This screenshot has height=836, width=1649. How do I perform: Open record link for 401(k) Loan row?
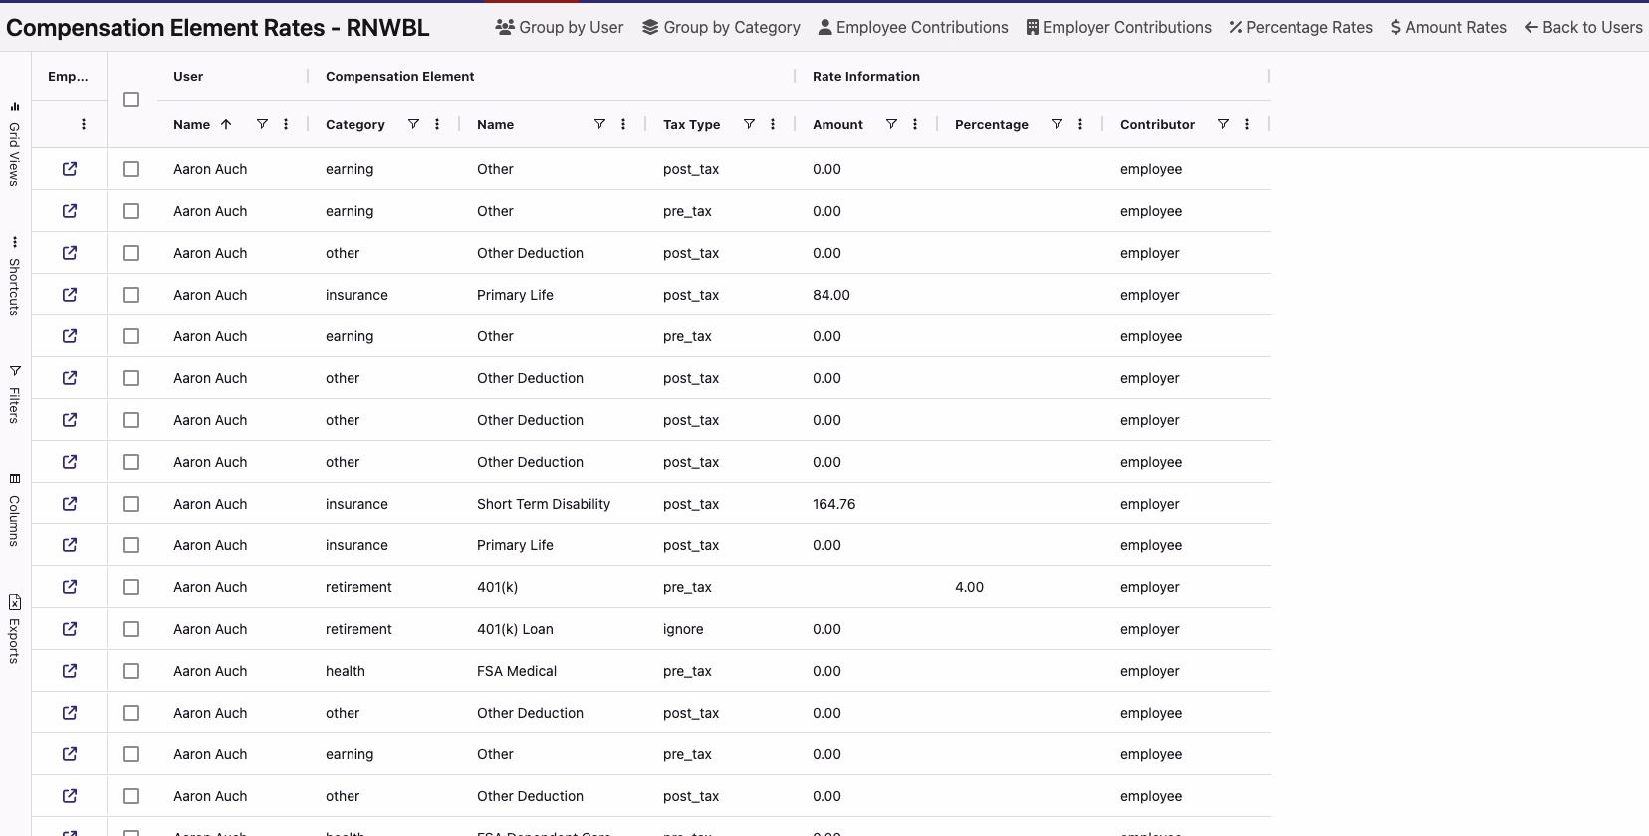tap(70, 629)
